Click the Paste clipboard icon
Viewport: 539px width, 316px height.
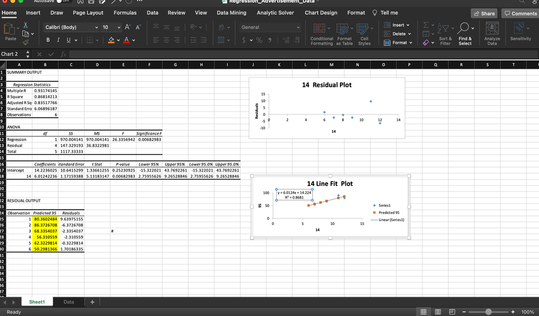9,29
